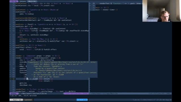
Task: Click 'useEffect effect = do' line
Action: pyautogui.click(x=26, y=47)
